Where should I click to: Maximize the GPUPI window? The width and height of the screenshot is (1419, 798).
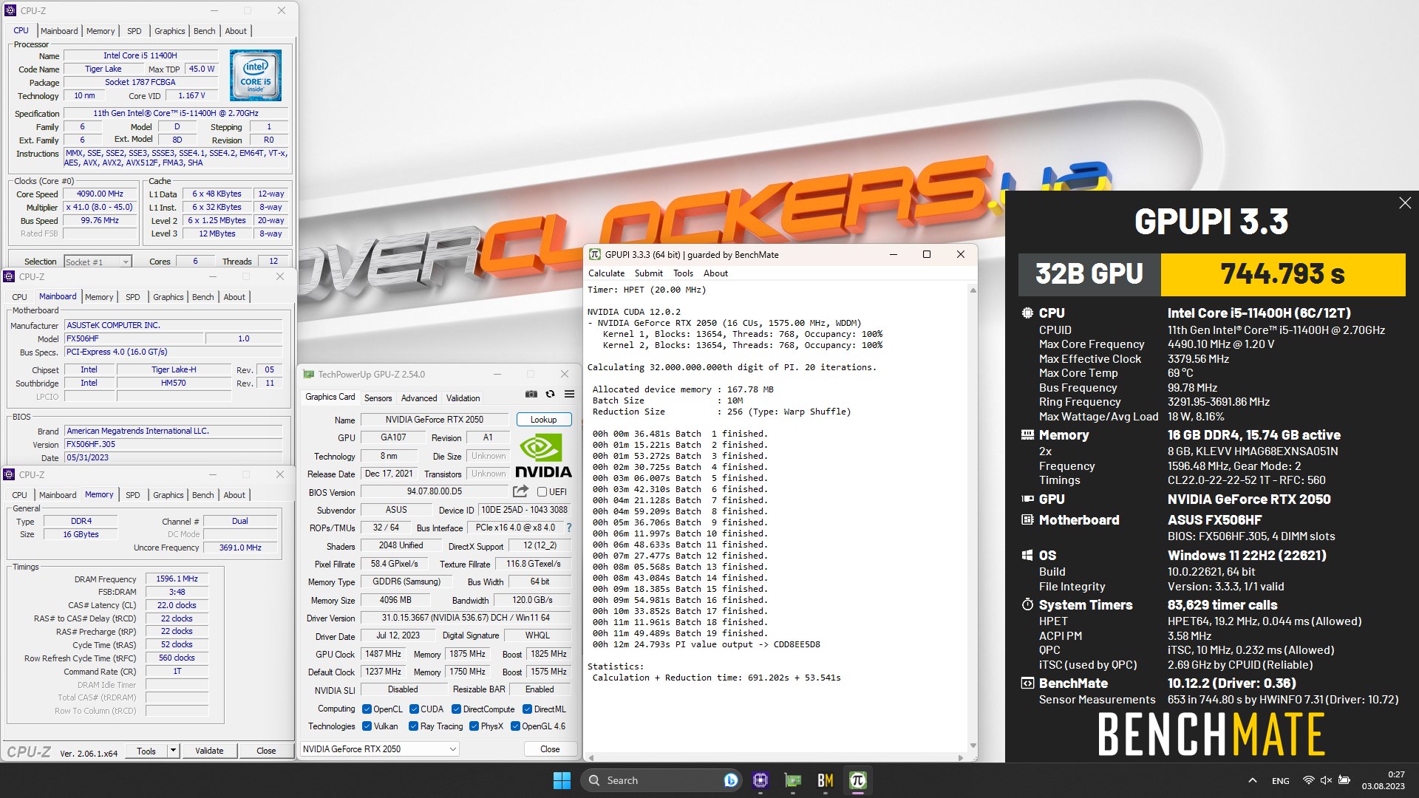coord(927,254)
